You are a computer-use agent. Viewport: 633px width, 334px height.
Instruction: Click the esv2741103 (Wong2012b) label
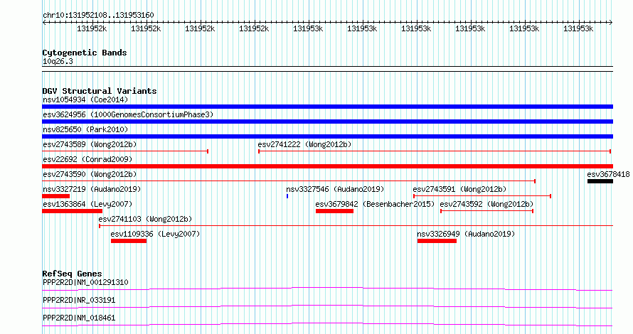pos(145,219)
